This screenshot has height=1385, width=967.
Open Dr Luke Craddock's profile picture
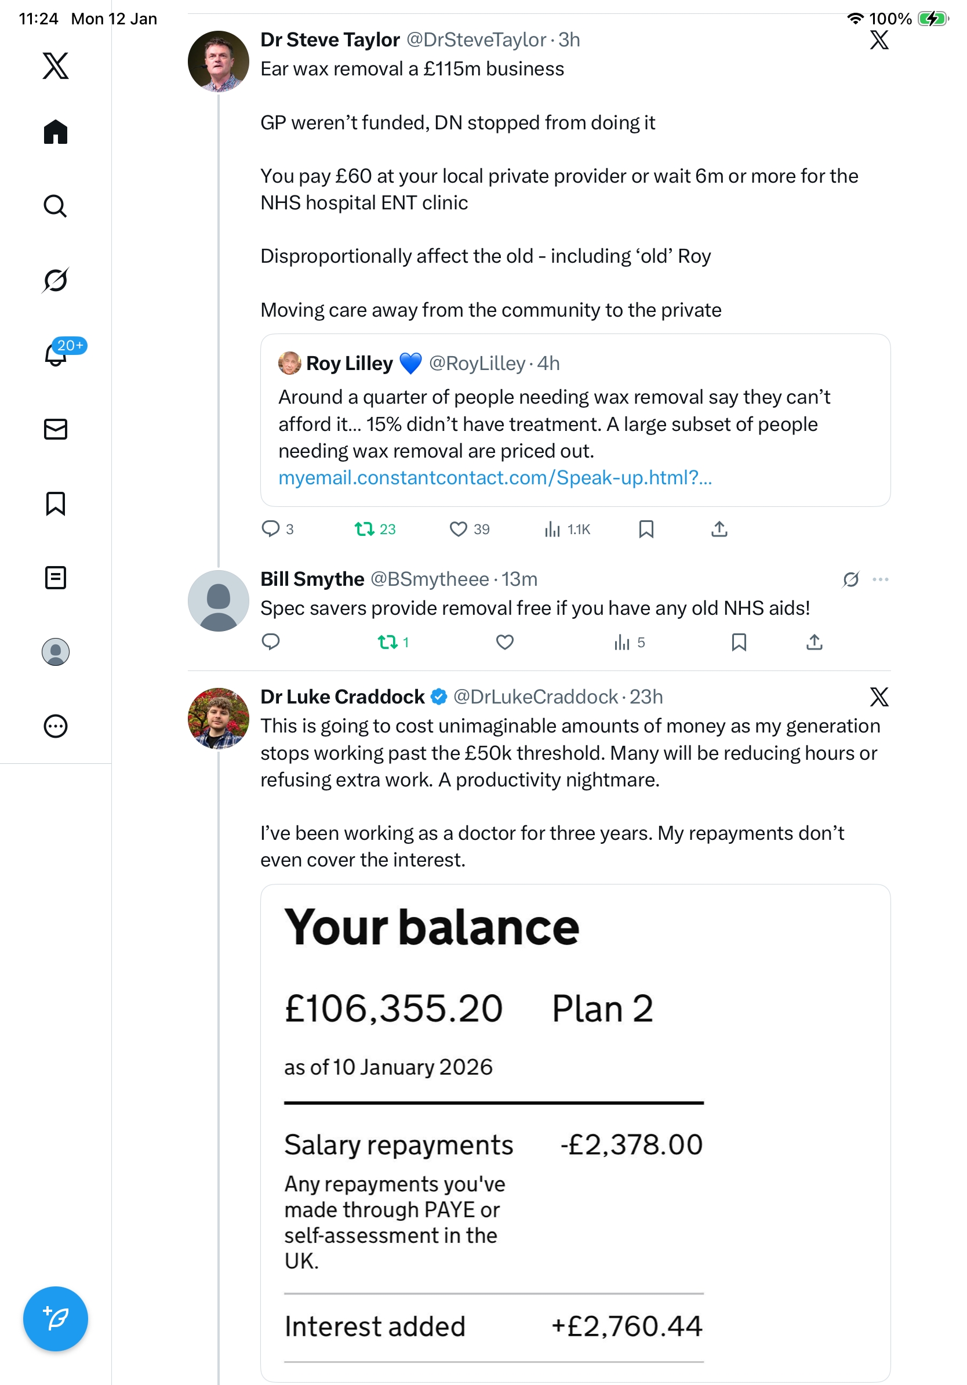click(218, 718)
